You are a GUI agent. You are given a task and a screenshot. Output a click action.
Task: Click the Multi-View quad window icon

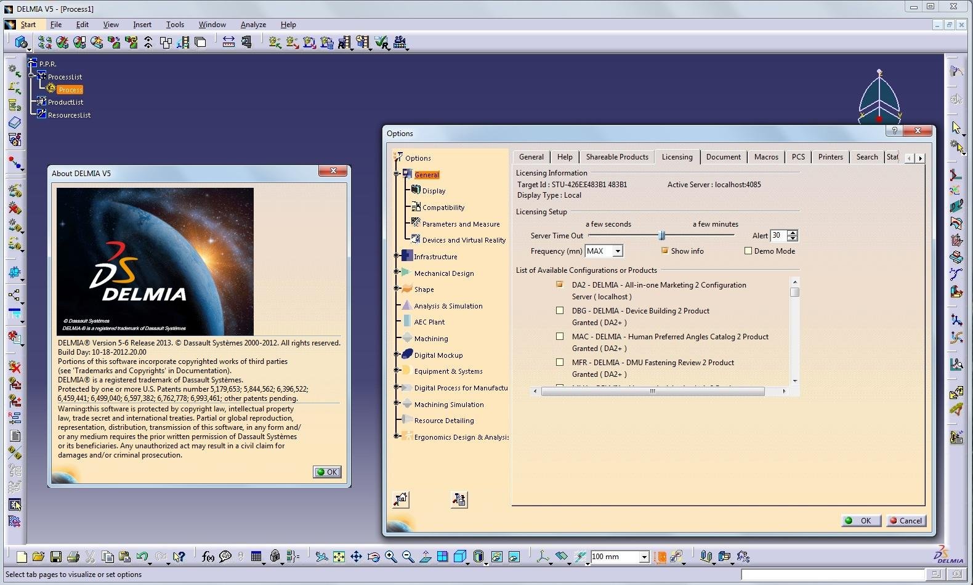pos(442,557)
